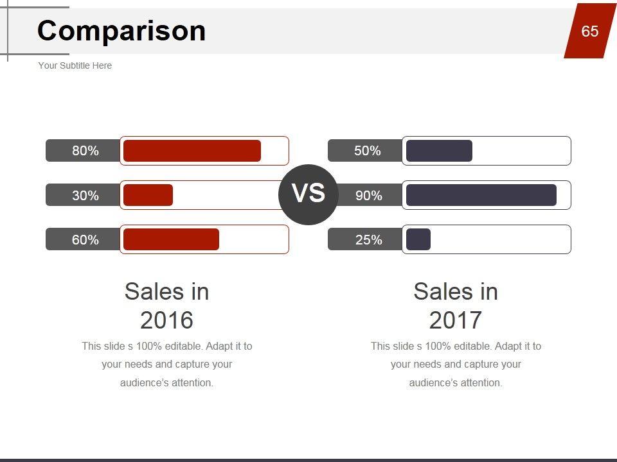Click the description text under Sales in 2016
This screenshot has width=617, height=462.
pyautogui.click(x=166, y=364)
